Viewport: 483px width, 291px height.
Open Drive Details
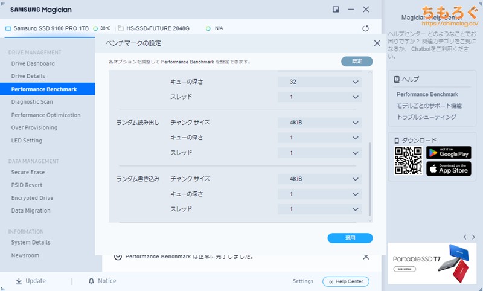(x=28, y=76)
